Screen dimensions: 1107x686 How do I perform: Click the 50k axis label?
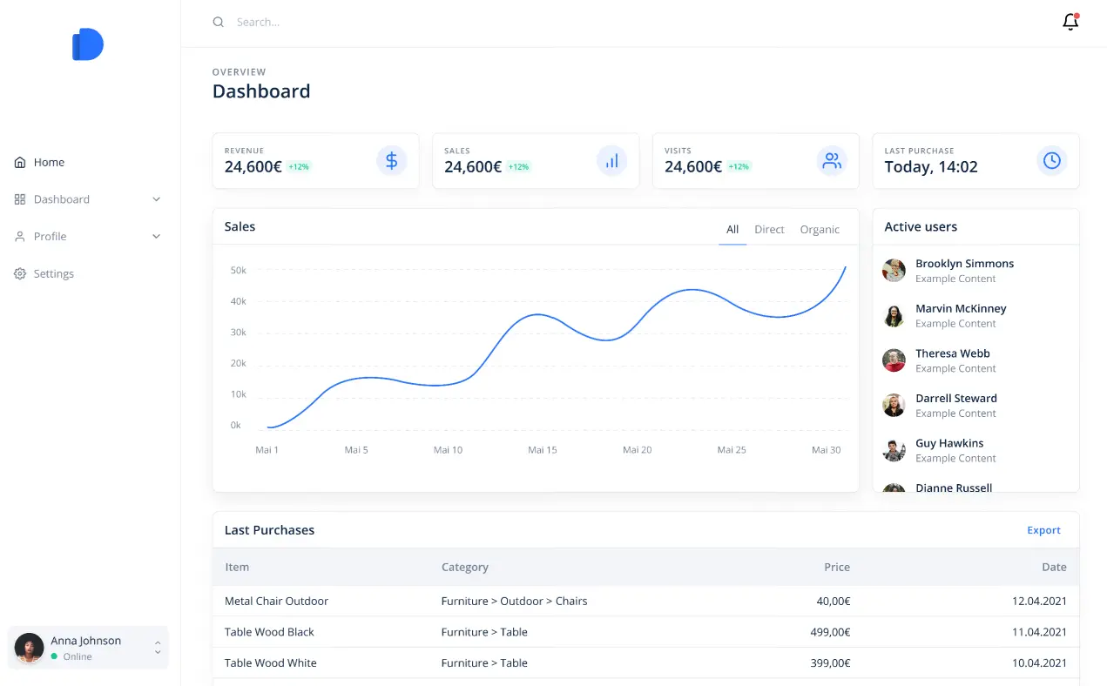pos(239,271)
